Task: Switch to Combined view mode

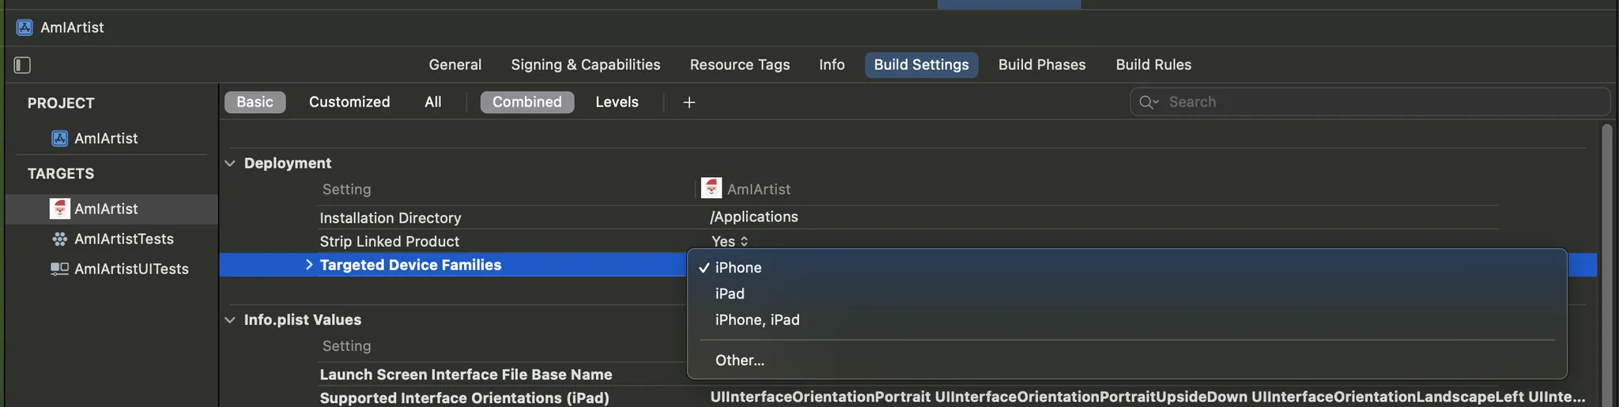Action: [526, 102]
